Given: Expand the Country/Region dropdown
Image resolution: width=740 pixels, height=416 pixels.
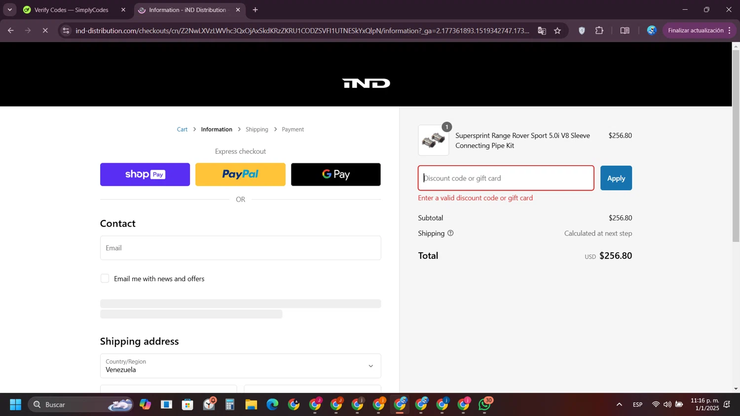Looking at the screenshot, I should tap(241, 366).
